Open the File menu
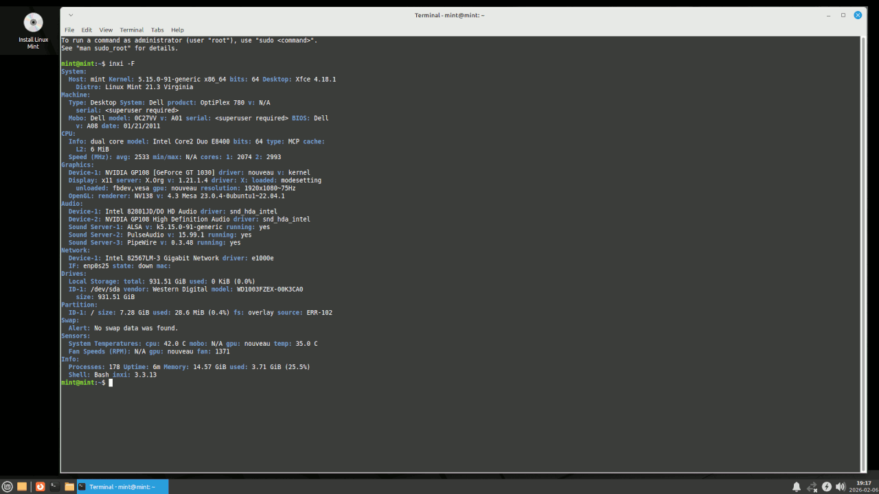 (69, 30)
